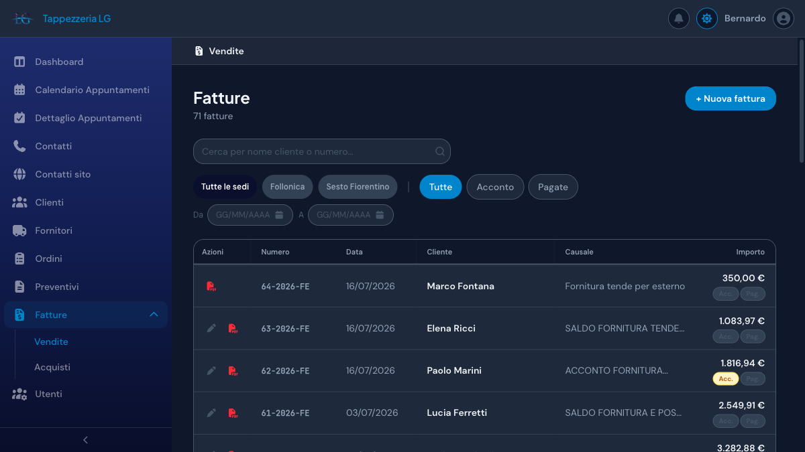The image size is (805, 452).
Task: Select Tutte le sedi filter
Action: pos(225,187)
